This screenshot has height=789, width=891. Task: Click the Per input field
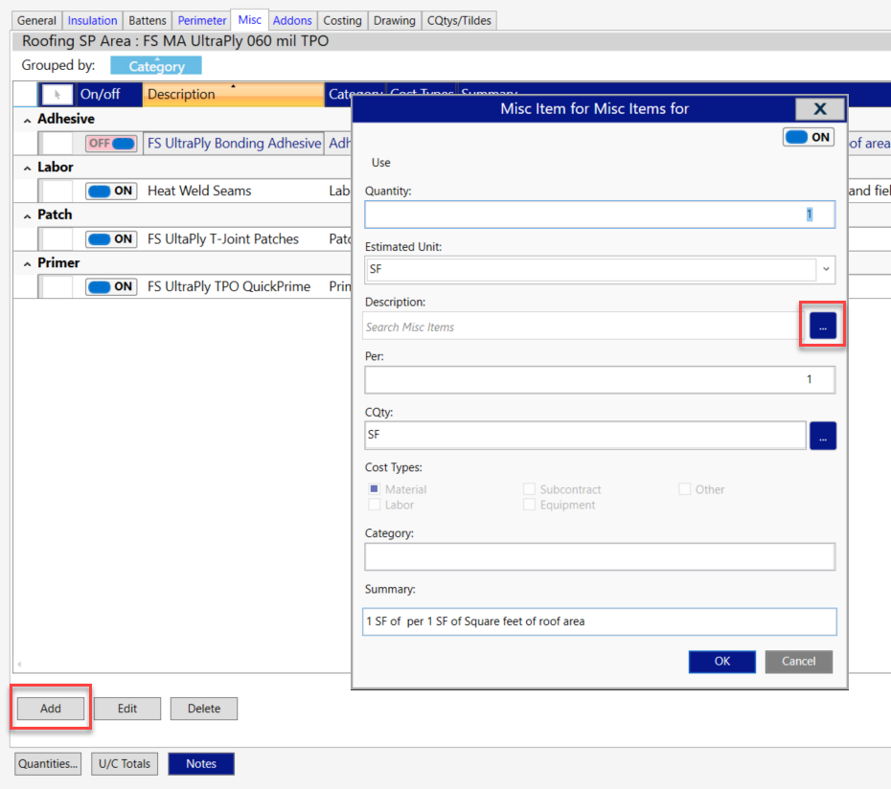point(600,380)
